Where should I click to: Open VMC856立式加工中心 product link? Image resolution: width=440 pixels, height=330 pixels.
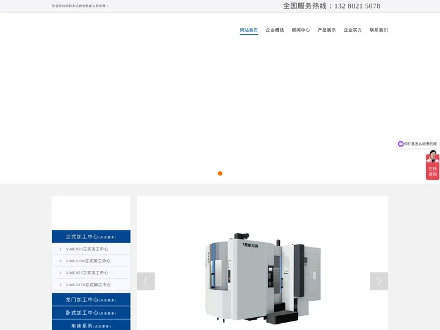[87, 249]
